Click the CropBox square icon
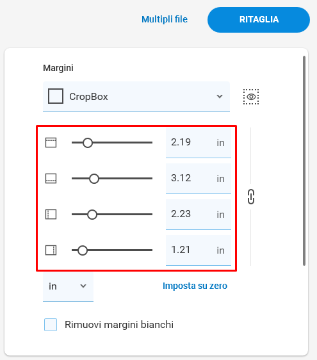317x360 pixels. 56,96
